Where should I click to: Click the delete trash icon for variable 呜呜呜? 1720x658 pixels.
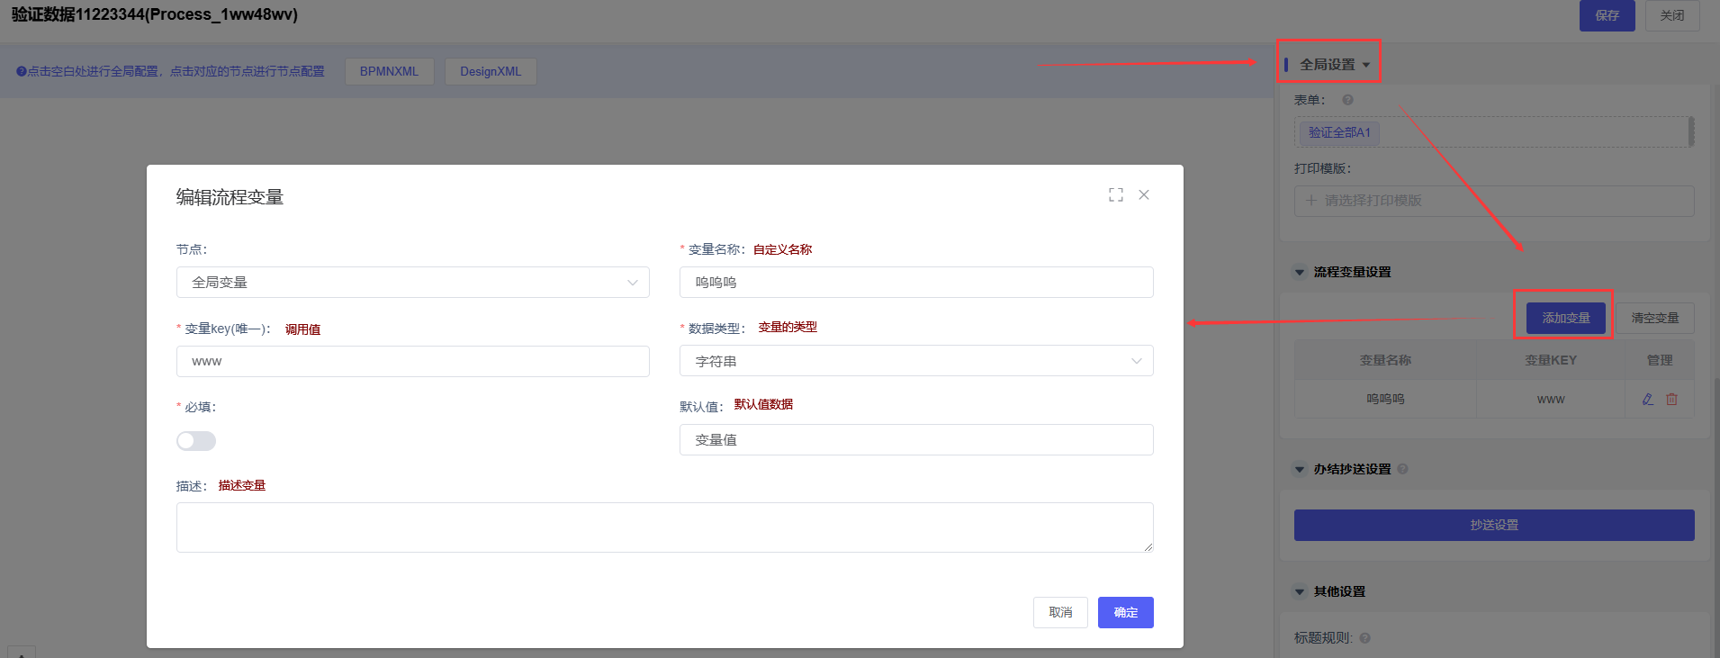[x=1671, y=399]
